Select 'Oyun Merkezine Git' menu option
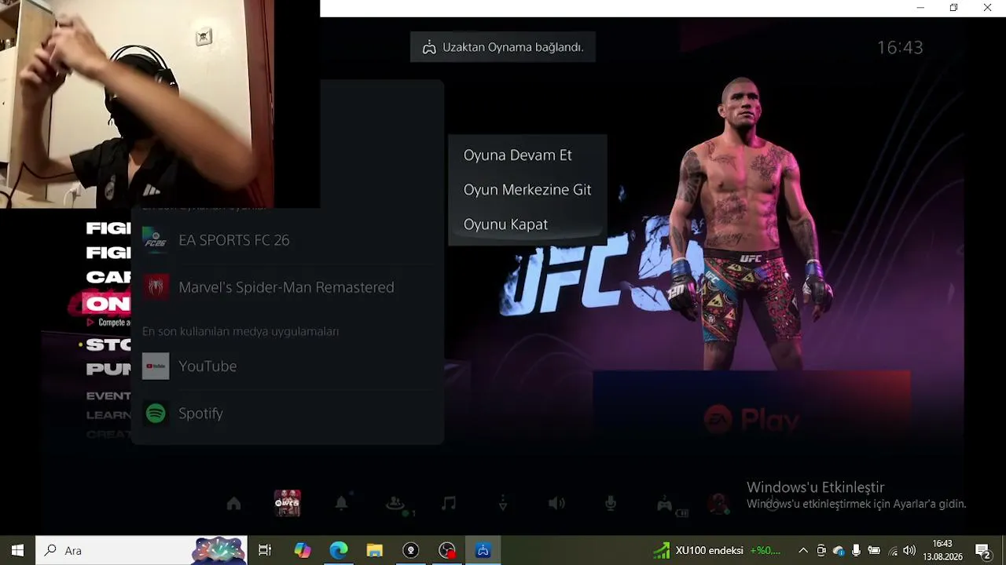Screen dimensions: 1006x565 [527, 190]
